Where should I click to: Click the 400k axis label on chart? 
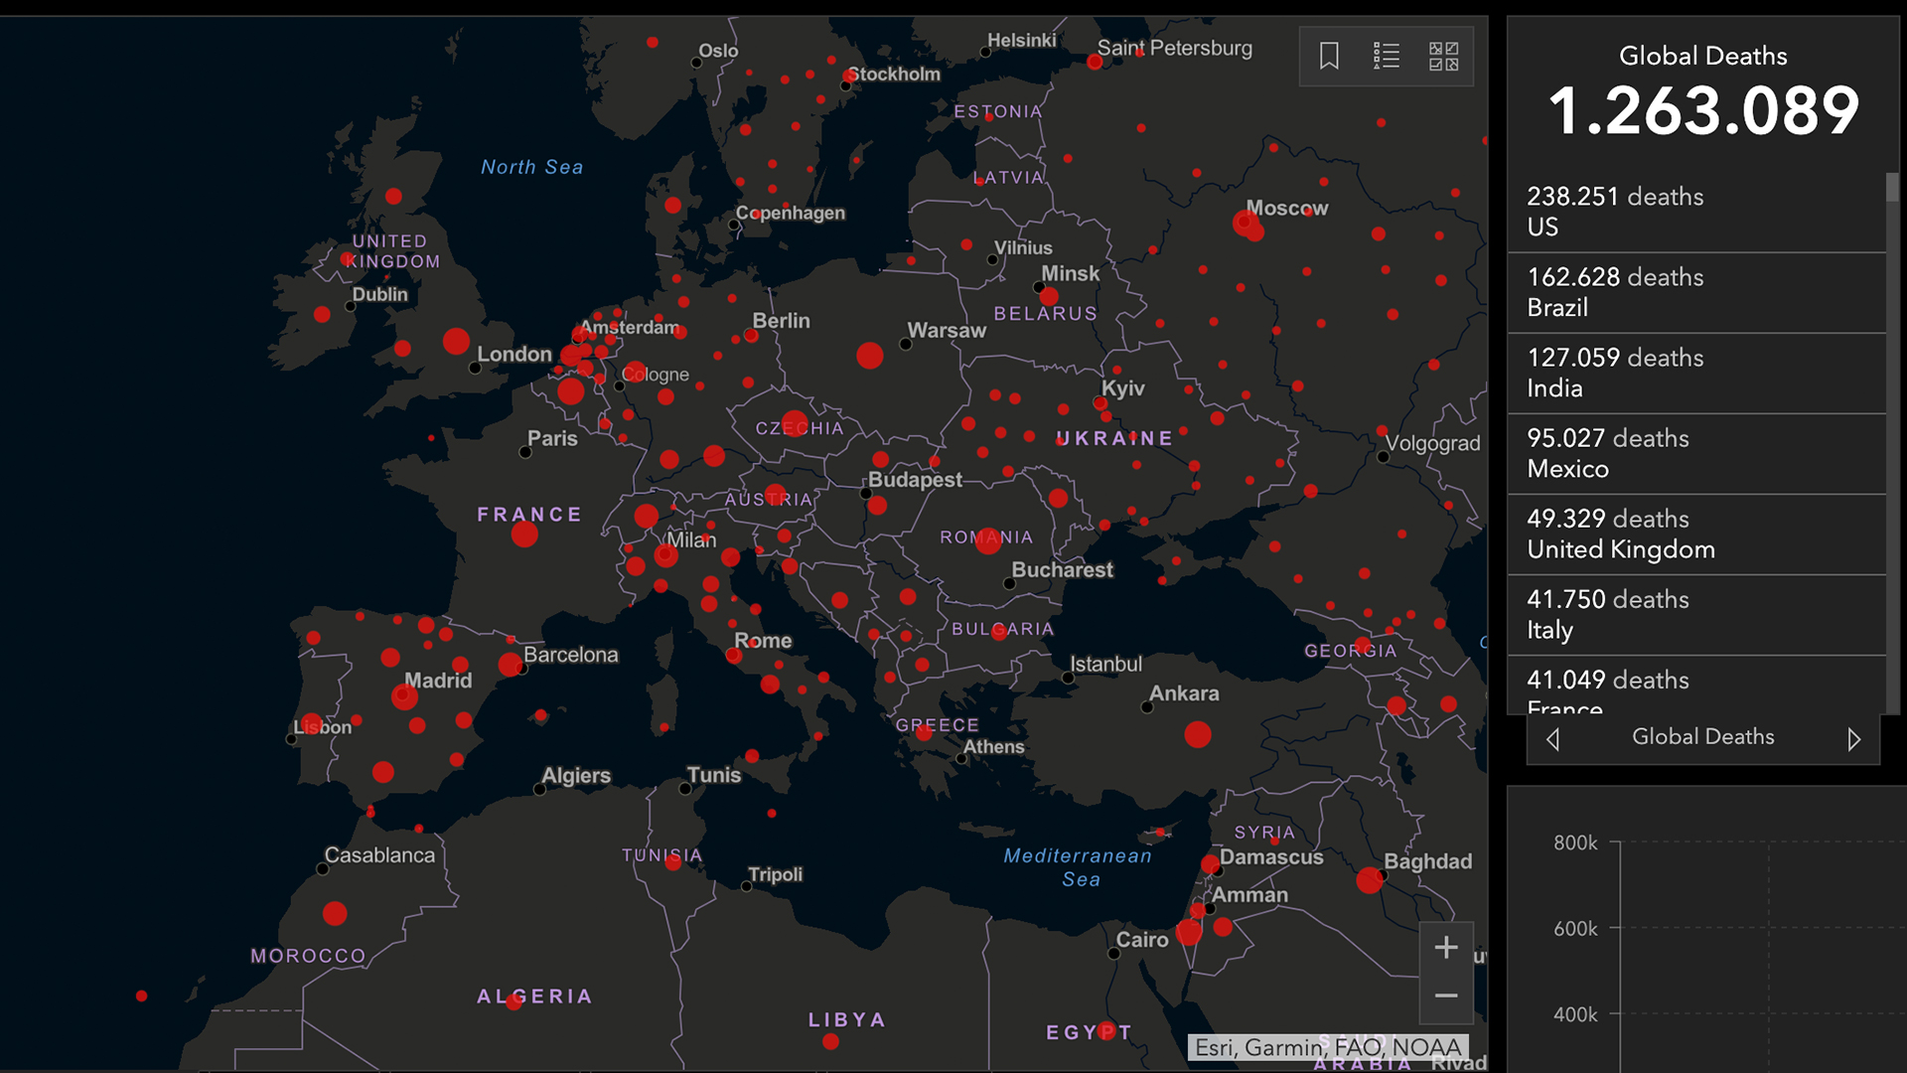click(1575, 1014)
